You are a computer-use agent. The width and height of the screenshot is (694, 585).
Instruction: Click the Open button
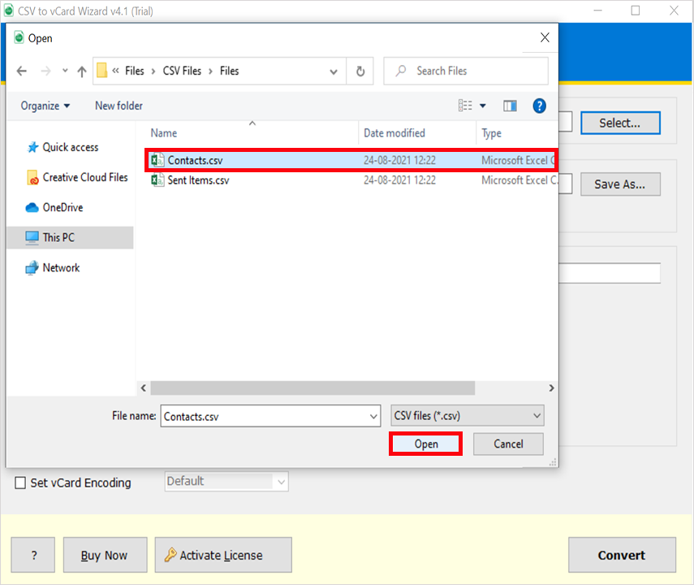point(426,444)
